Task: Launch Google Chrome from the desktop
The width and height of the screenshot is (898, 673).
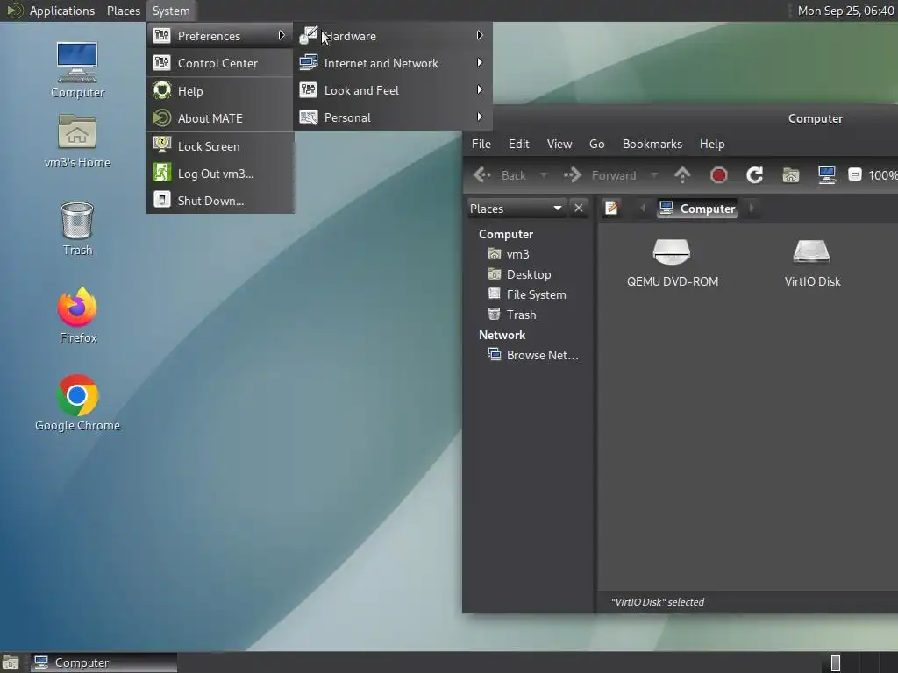Action: coord(77,402)
